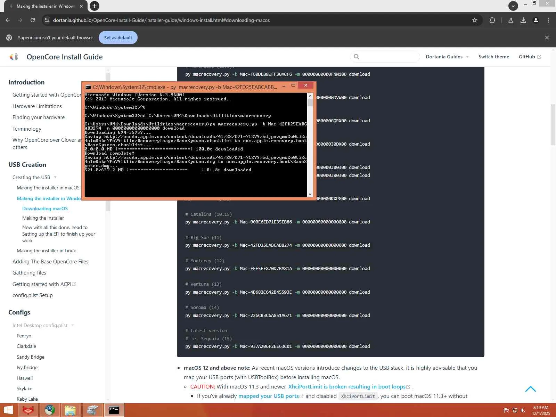This screenshot has width=556, height=417.
Task: Open the Sandy Bridge config page
Action: pyautogui.click(x=31, y=357)
